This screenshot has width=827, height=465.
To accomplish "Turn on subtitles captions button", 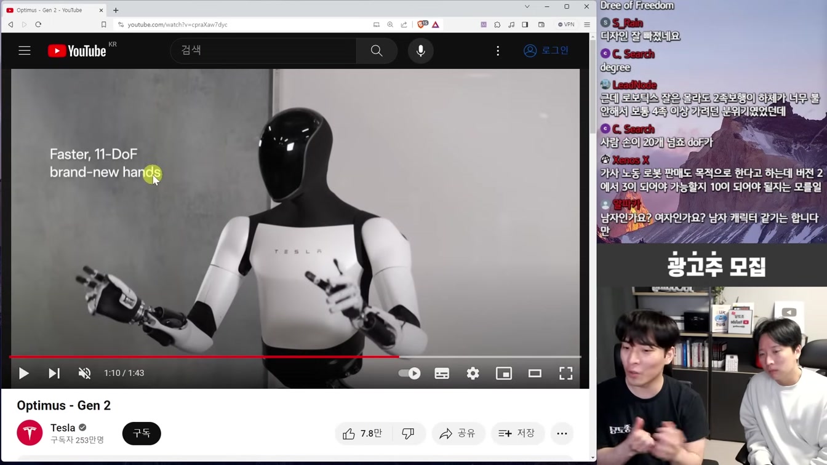I will pyautogui.click(x=442, y=373).
